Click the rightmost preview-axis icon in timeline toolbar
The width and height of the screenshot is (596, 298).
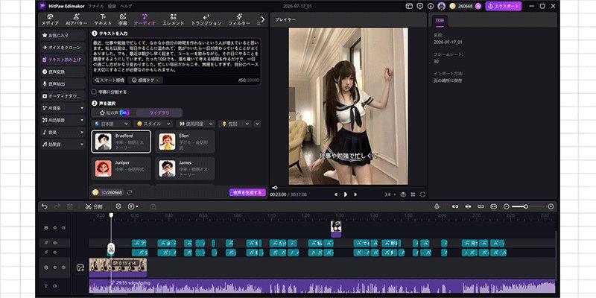pos(493,206)
